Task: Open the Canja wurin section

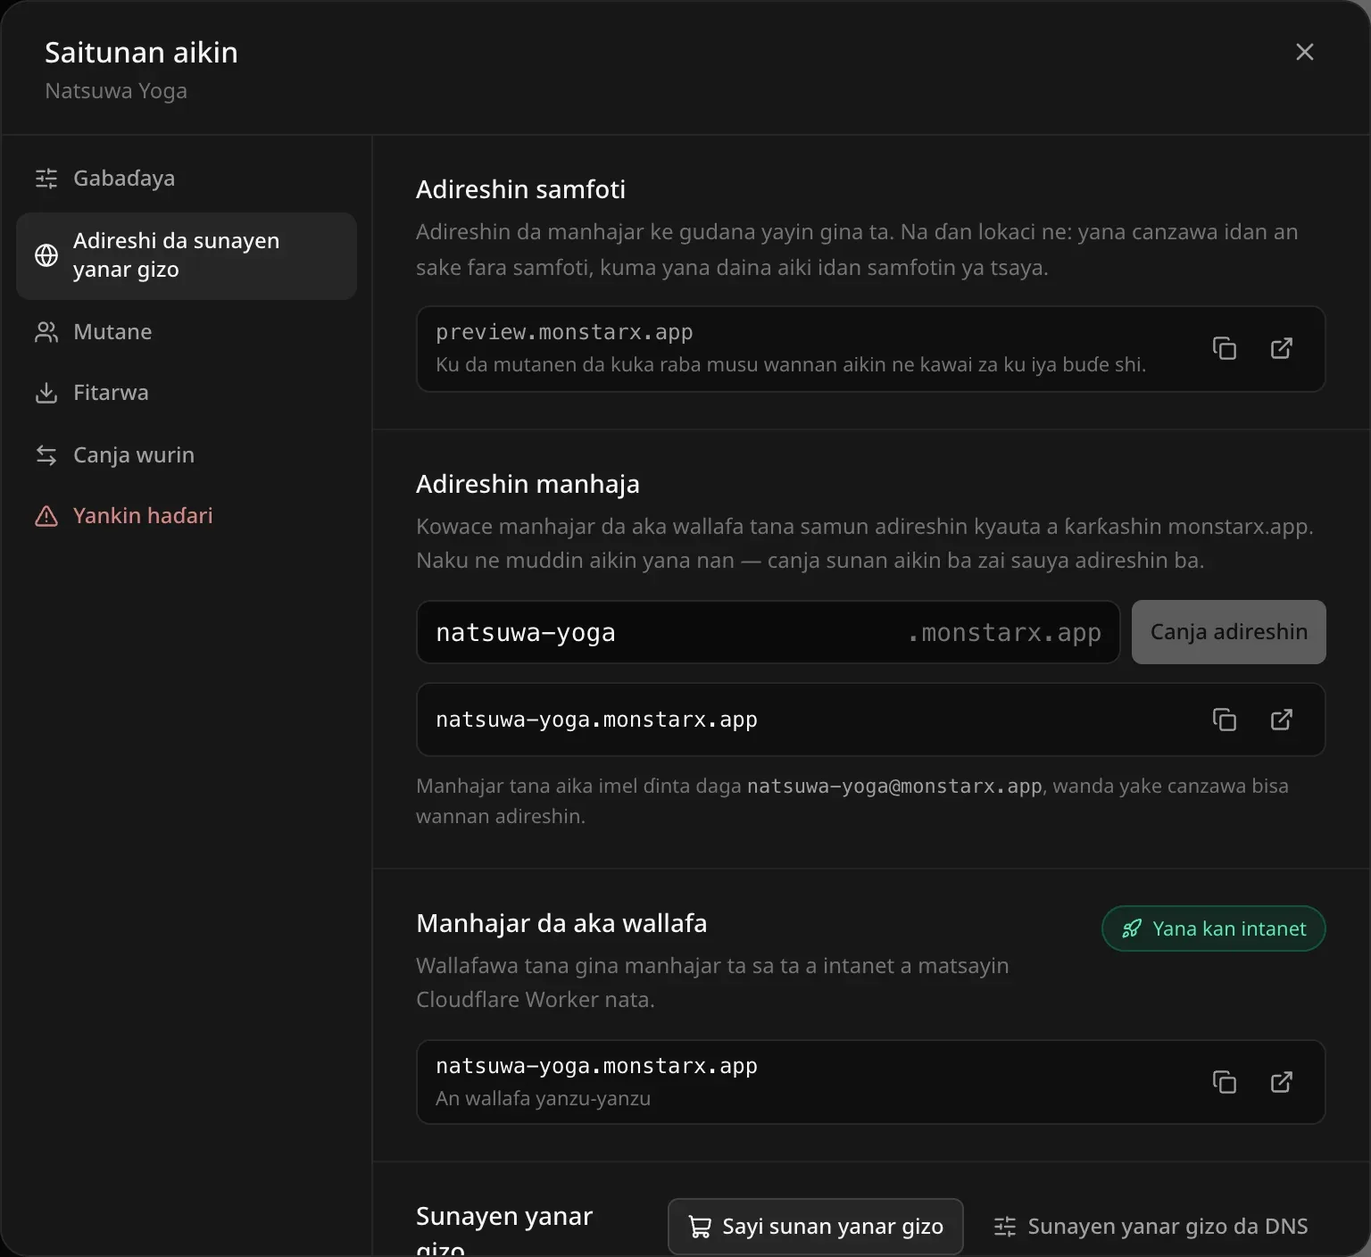Action: point(187,455)
